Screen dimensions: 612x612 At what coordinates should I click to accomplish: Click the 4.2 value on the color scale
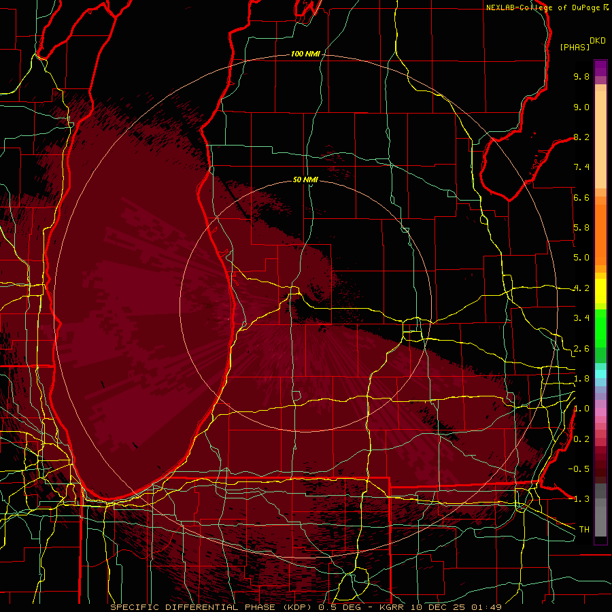(x=581, y=288)
